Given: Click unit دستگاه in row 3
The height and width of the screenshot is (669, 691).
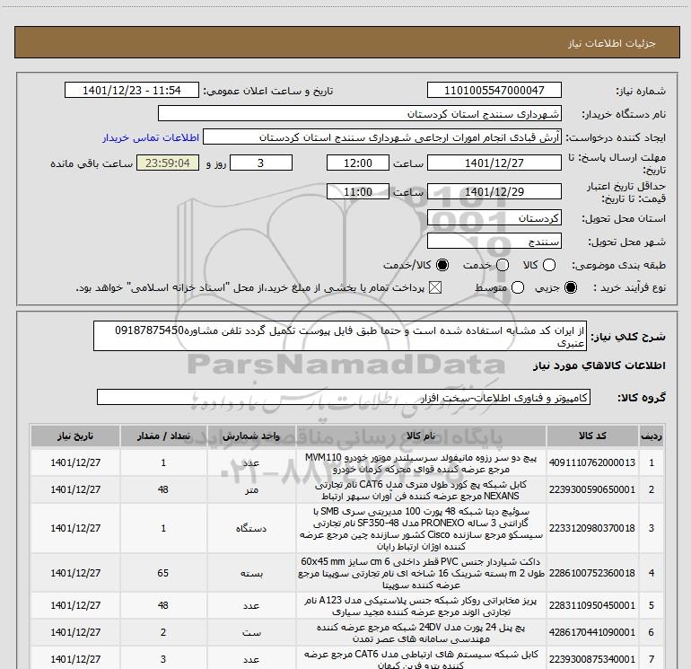Looking at the screenshot, I should coord(251,528).
